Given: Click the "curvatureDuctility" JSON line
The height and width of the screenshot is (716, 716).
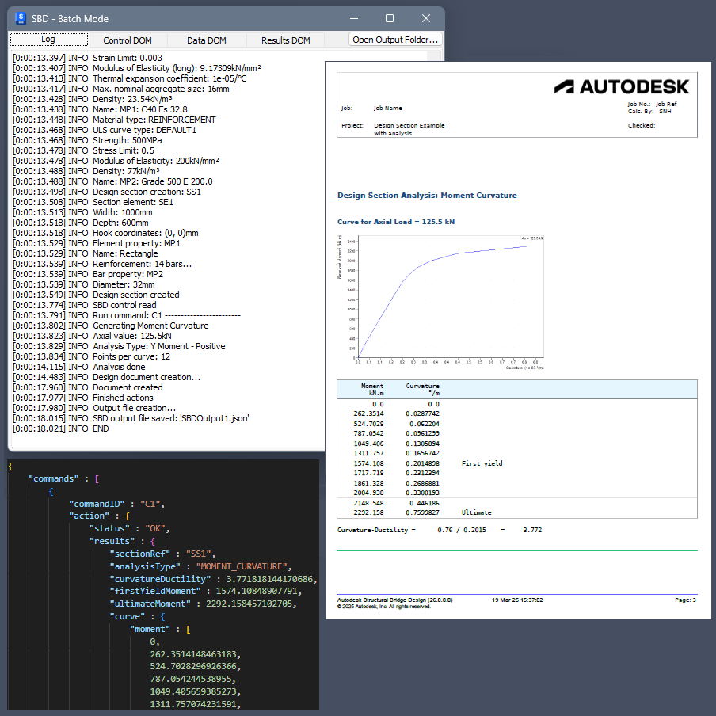Looking at the screenshot, I should [x=213, y=579].
